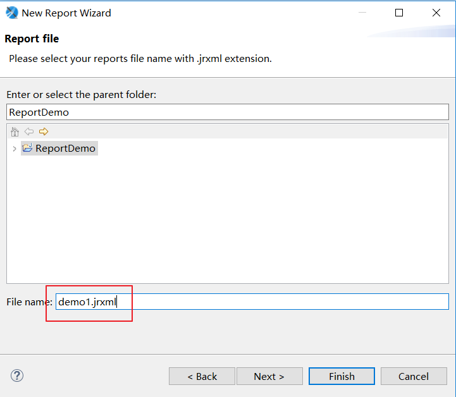This screenshot has width=456, height=397.
Task: Click the forward arrow in folder toolbar
Action: tap(44, 131)
